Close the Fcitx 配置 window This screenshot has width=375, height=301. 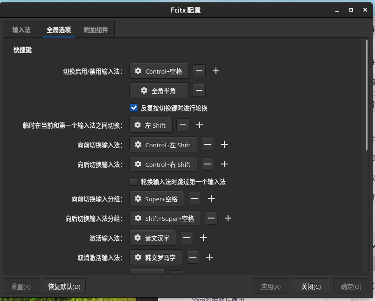pyautogui.click(x=365, y=10)
